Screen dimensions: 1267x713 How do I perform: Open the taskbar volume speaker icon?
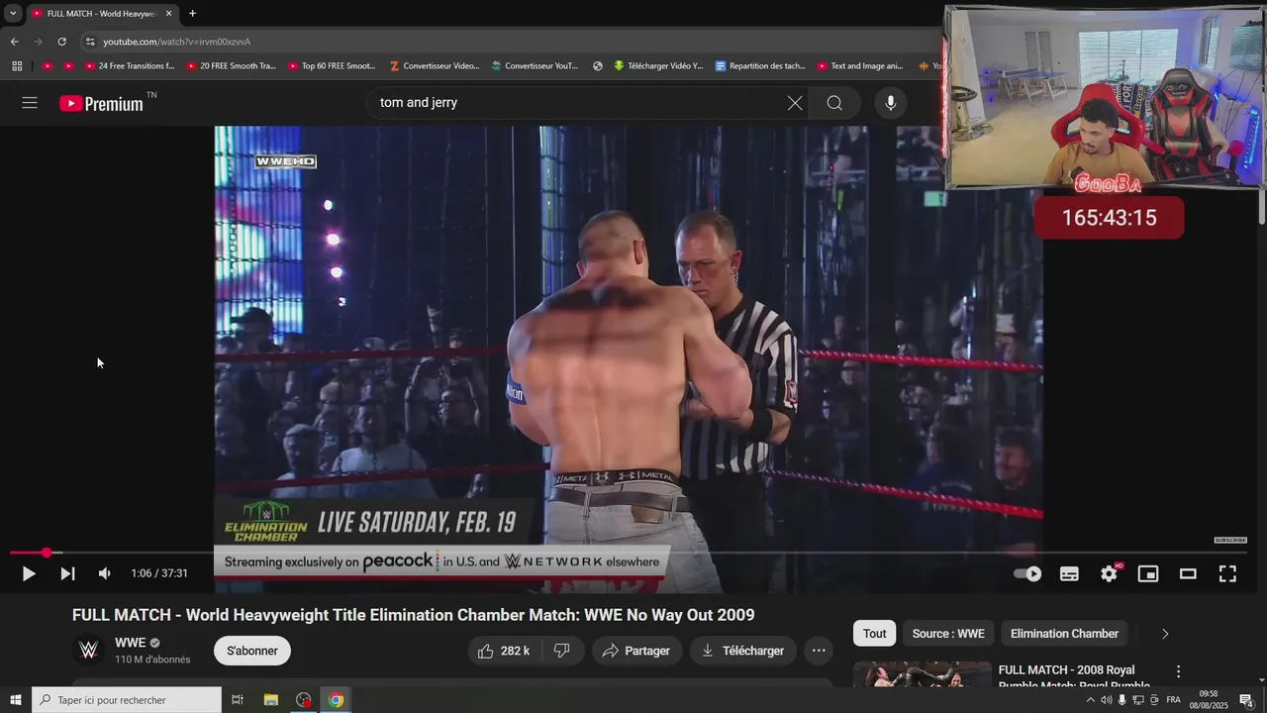[x=1106, y=700]
